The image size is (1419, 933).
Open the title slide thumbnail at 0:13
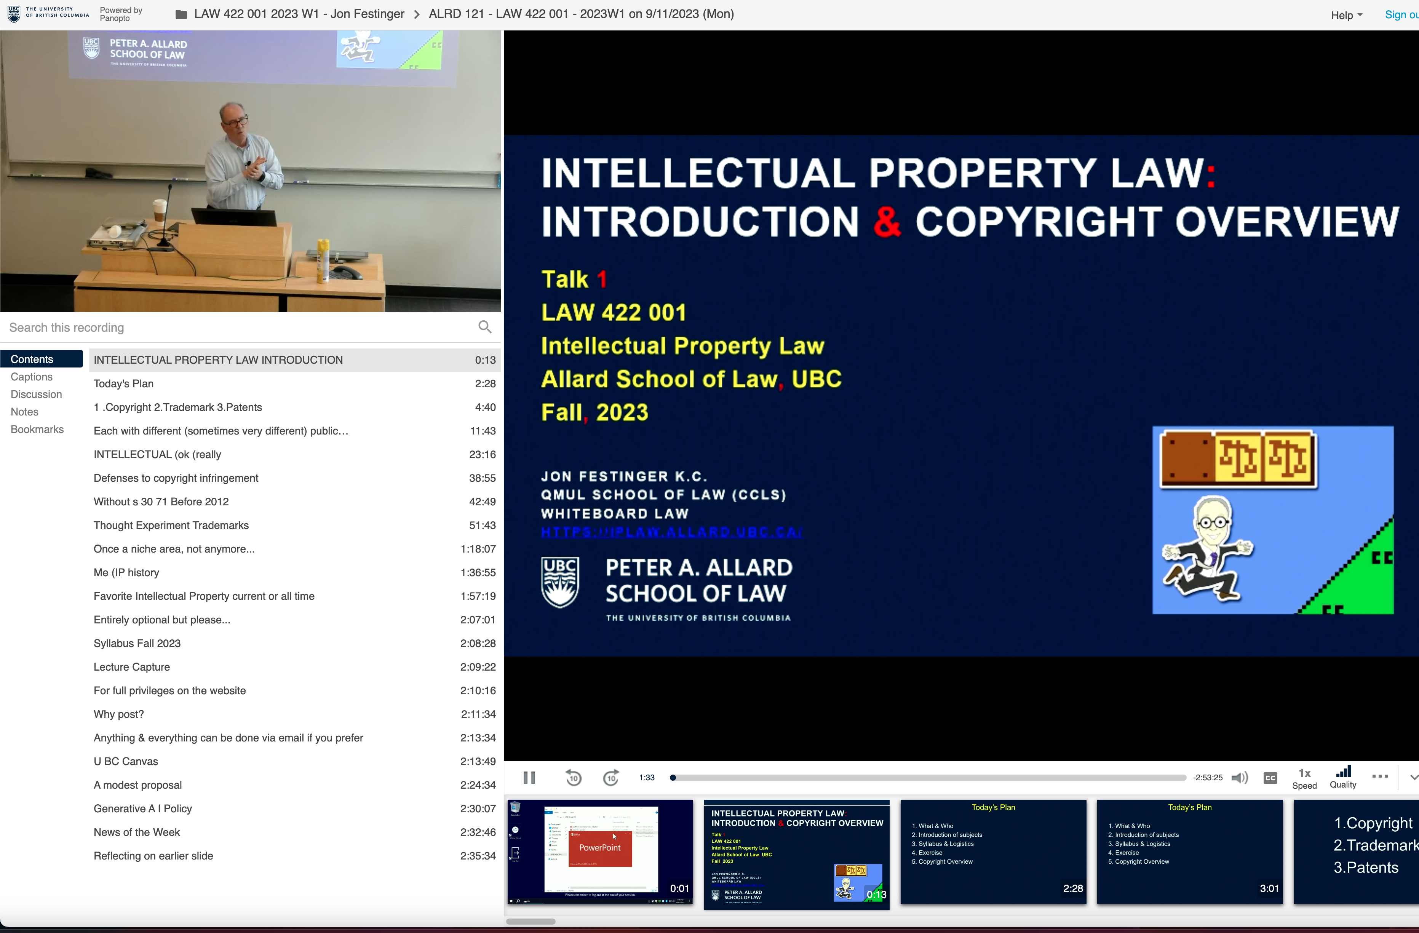point(797,855)
